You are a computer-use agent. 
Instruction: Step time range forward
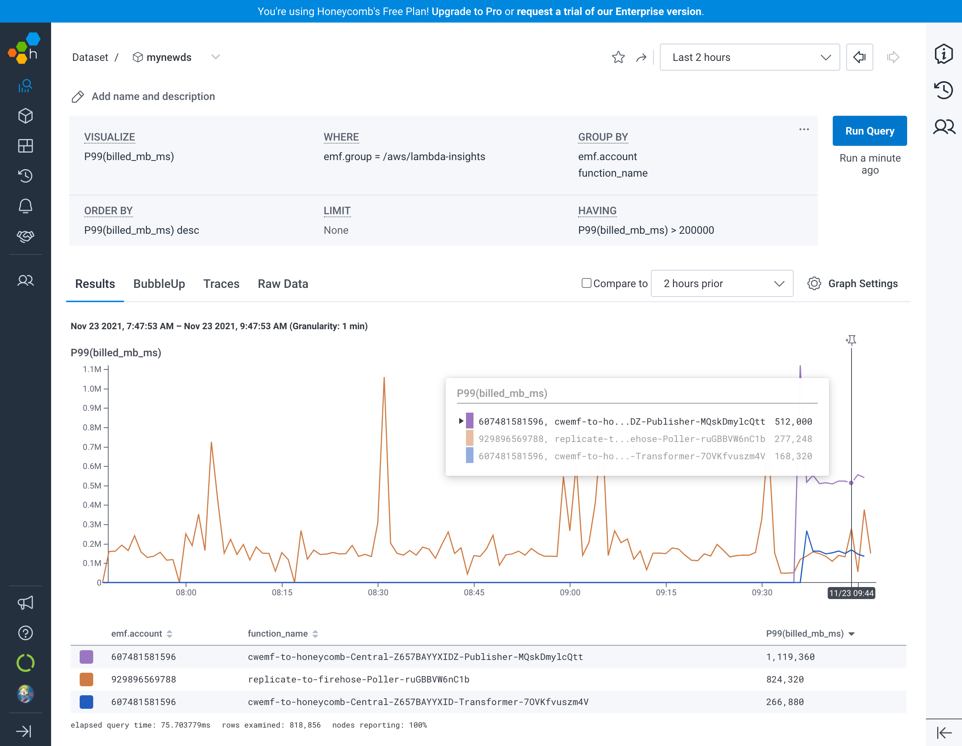point(893,57)
